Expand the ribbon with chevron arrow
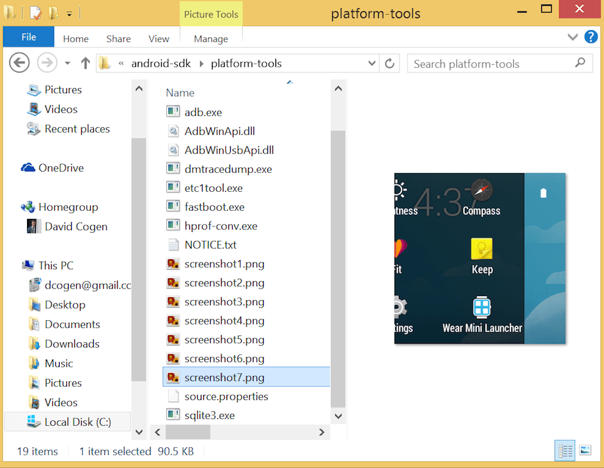The width and height of the screenshot is (604, 468). click(573, 37)
